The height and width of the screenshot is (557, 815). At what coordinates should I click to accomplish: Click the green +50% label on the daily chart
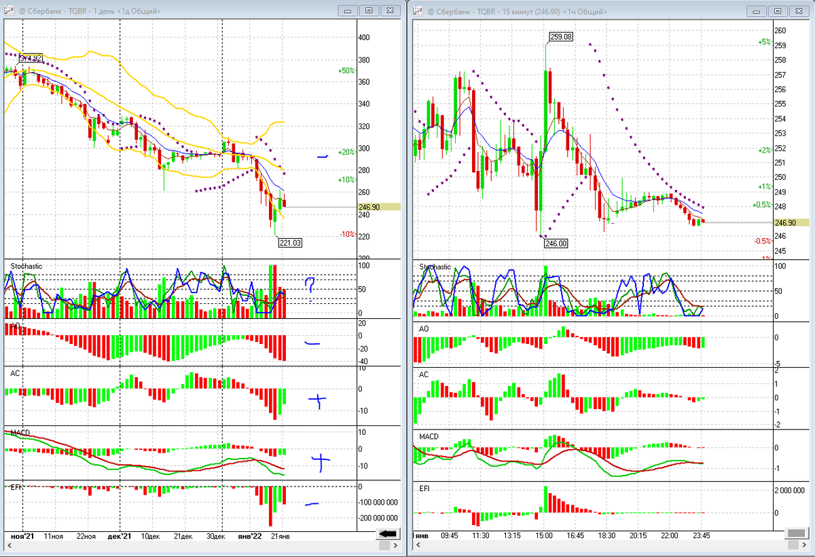[x=346, y=71]
